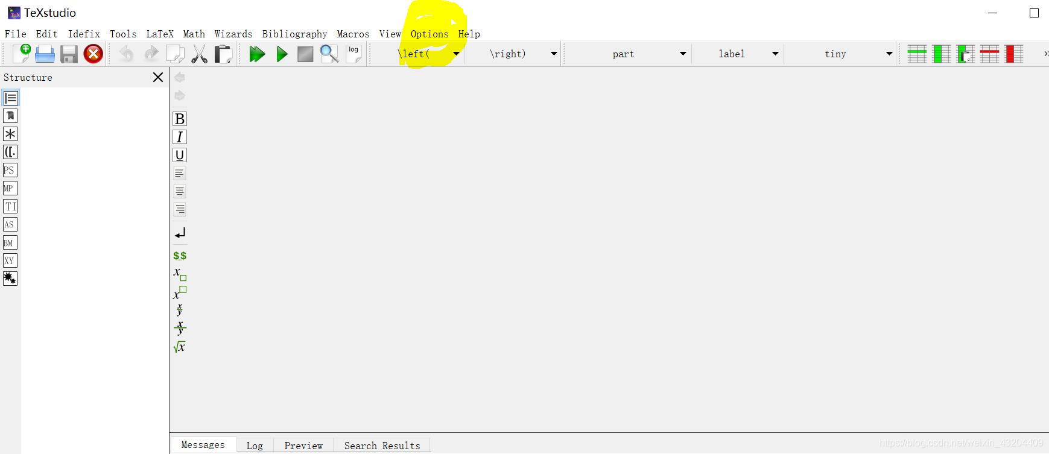The width and height of the screenshot is (1049, 454).
Task: Cut selection with the scissors icon
Action: click(x=199, y=54)
